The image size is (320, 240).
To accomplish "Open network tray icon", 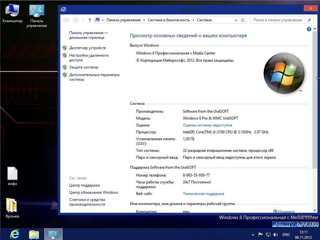I will point(268,235).
